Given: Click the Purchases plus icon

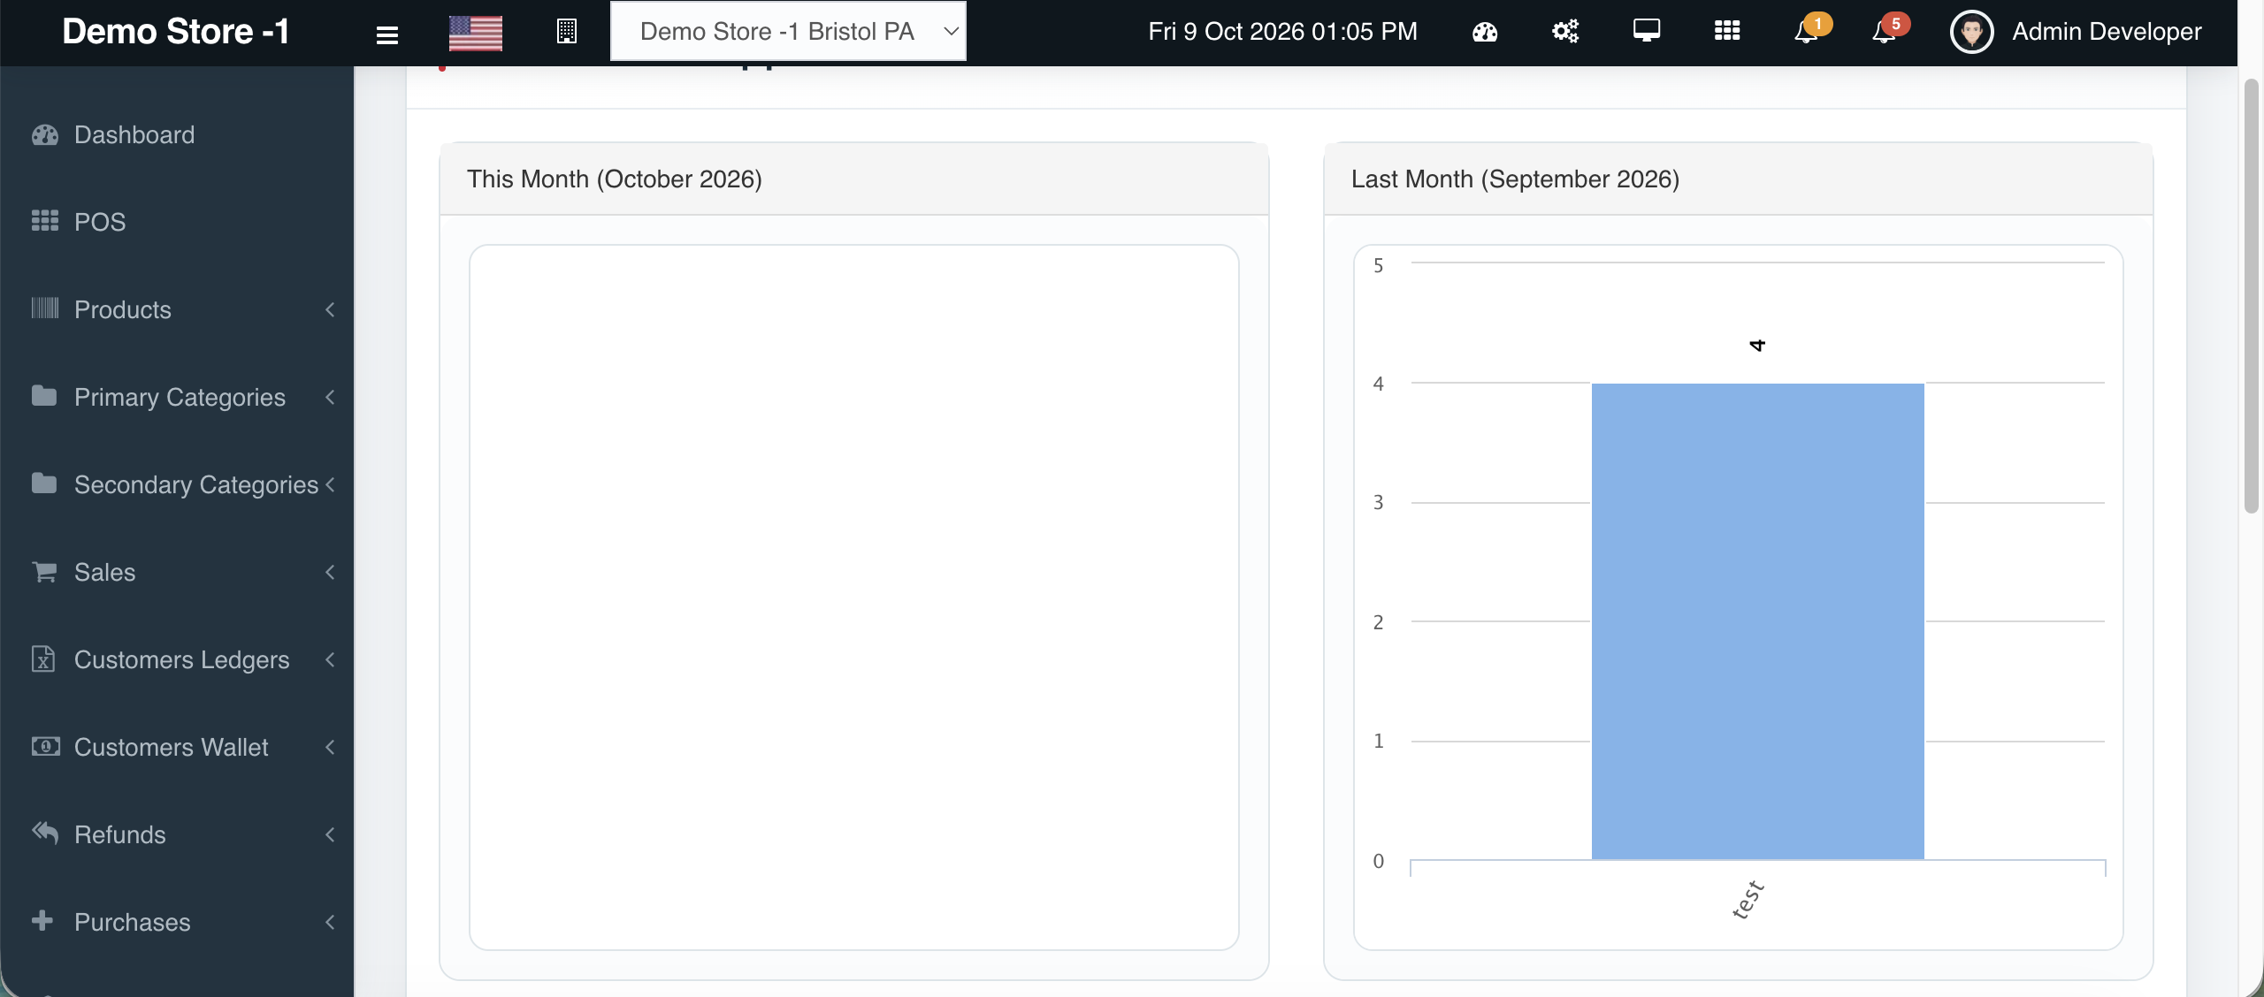Looking at the screenshot, I should click(42, 920).
